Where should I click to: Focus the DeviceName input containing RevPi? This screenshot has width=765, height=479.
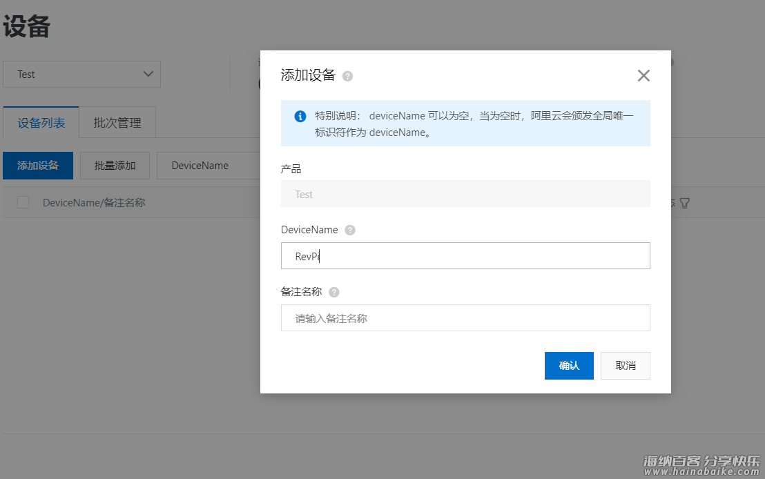[x=465, y=255]
